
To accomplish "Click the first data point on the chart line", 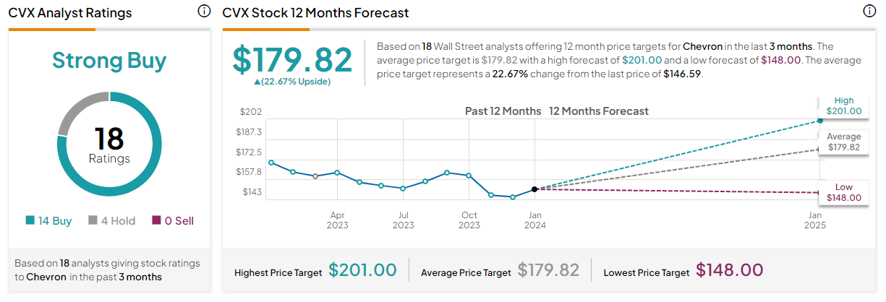I will pos(271,163).
